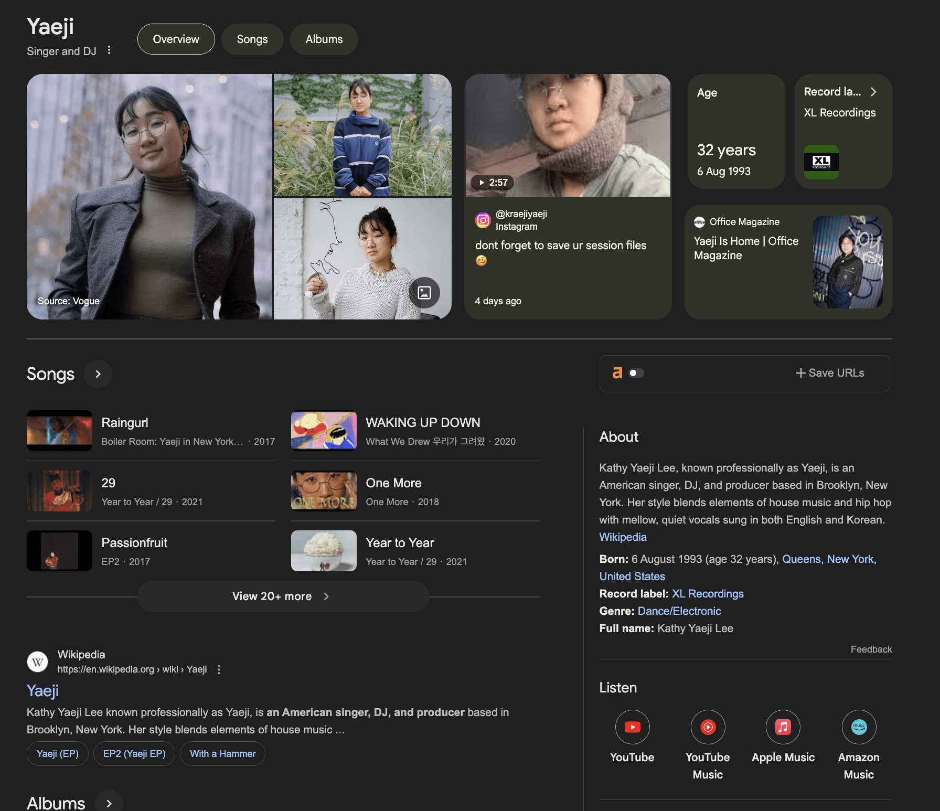940x811 pixels.
Task: Click the With a Hammer chip
Action: (223, 754)
